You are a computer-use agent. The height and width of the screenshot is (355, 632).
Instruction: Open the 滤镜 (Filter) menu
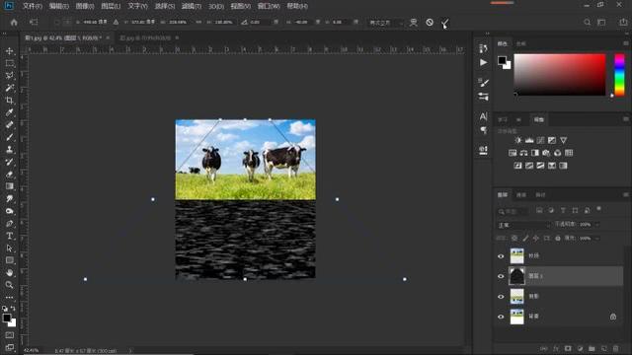pos(191,6)
